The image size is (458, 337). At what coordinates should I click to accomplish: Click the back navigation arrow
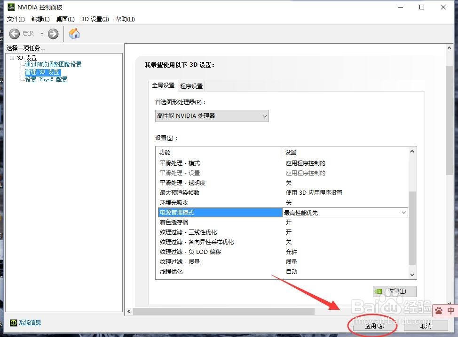click(15, 33)
